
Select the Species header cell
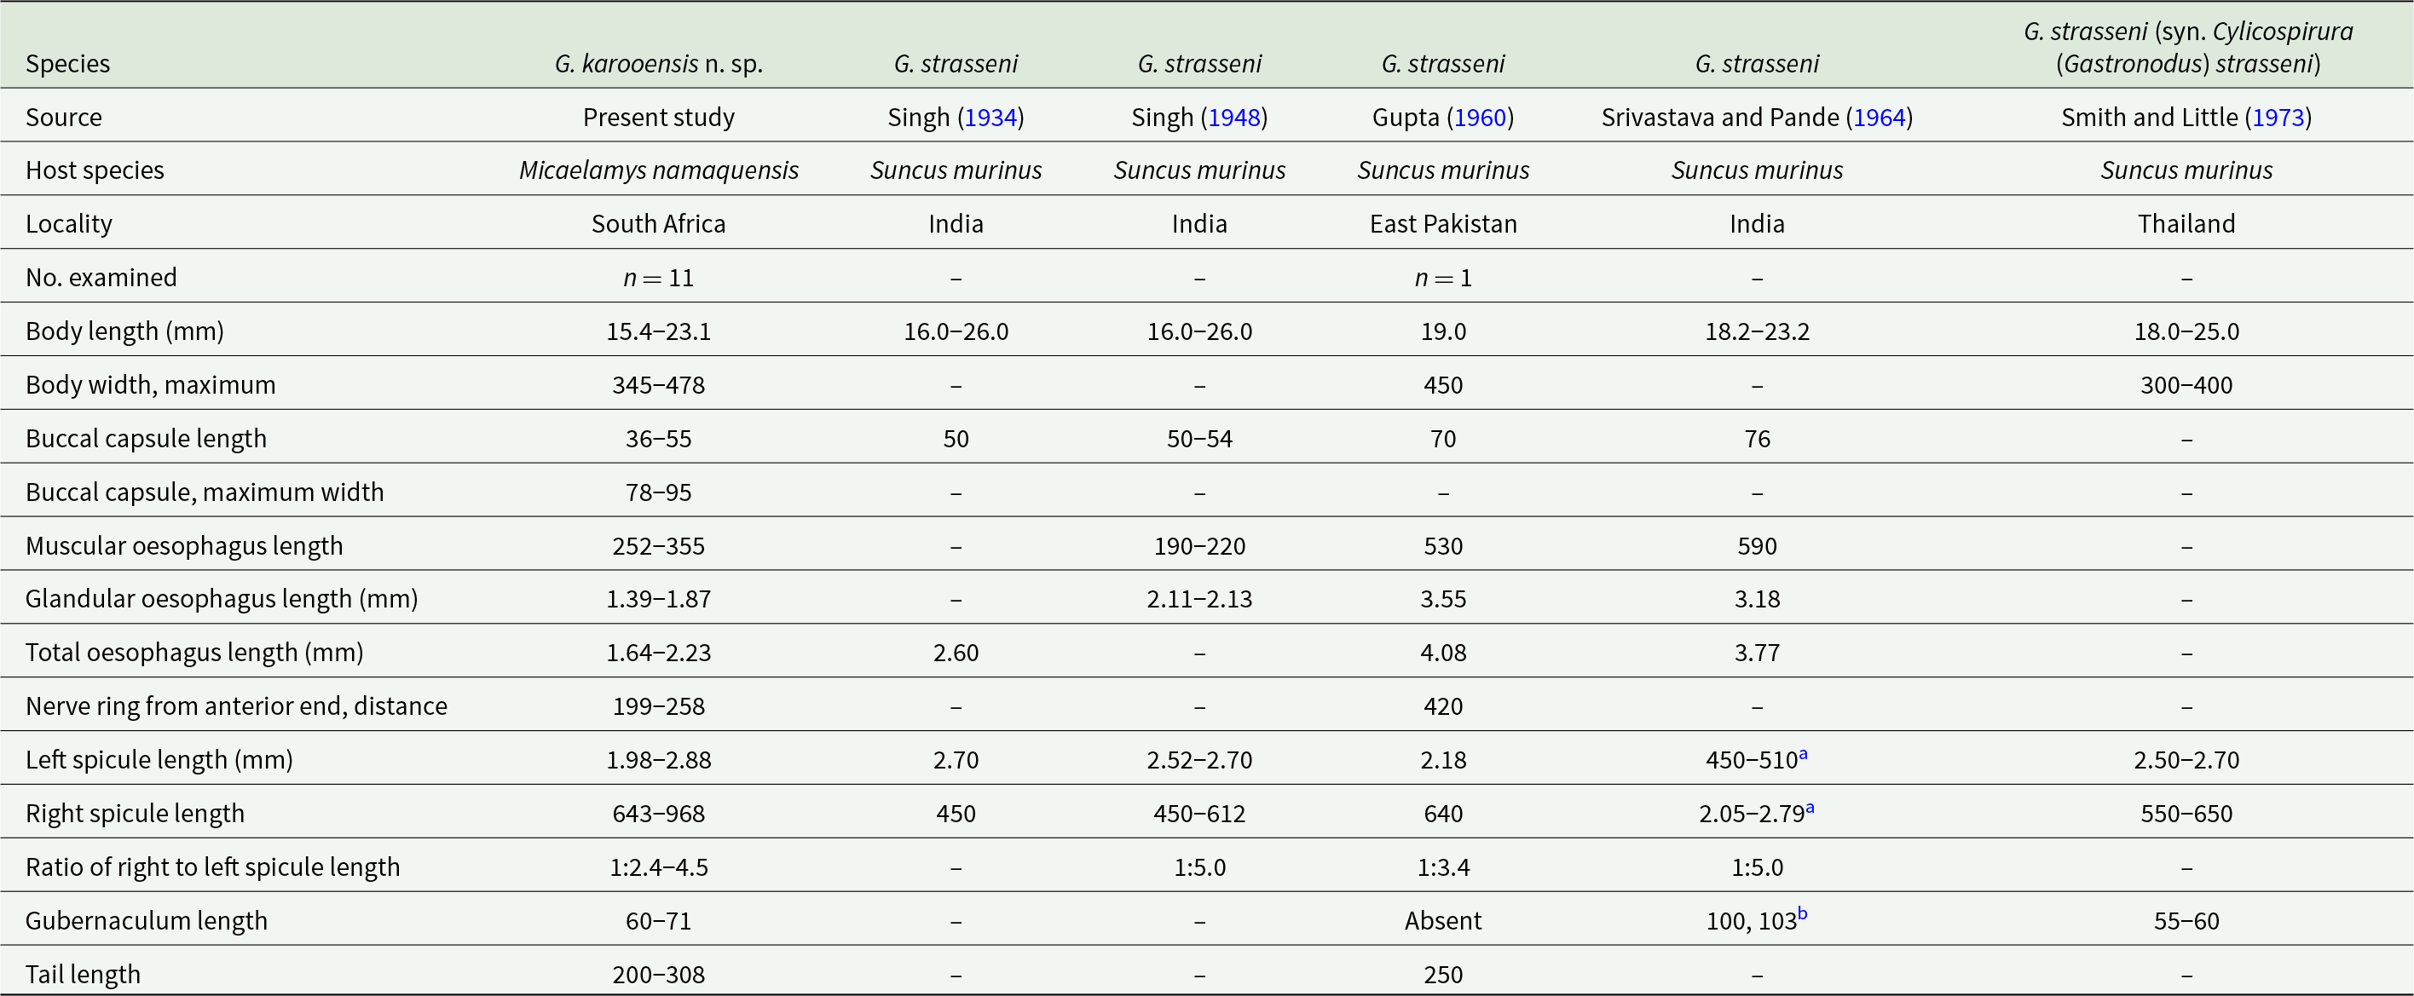tap(67, 64)
